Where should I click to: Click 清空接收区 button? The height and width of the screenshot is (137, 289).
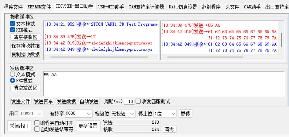(26, 37)
